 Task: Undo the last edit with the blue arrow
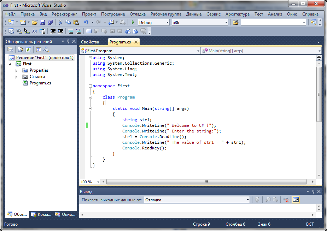pyautogui.click(x=86, y=22)
